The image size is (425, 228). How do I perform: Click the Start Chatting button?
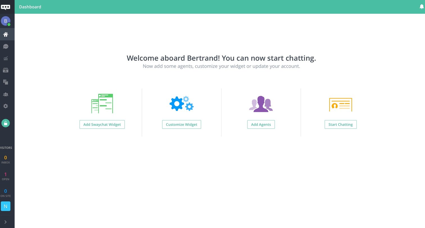tap(341, 125)
